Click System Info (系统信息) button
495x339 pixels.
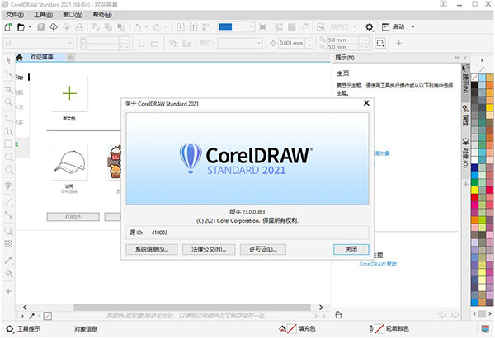(x=152, y=249)
